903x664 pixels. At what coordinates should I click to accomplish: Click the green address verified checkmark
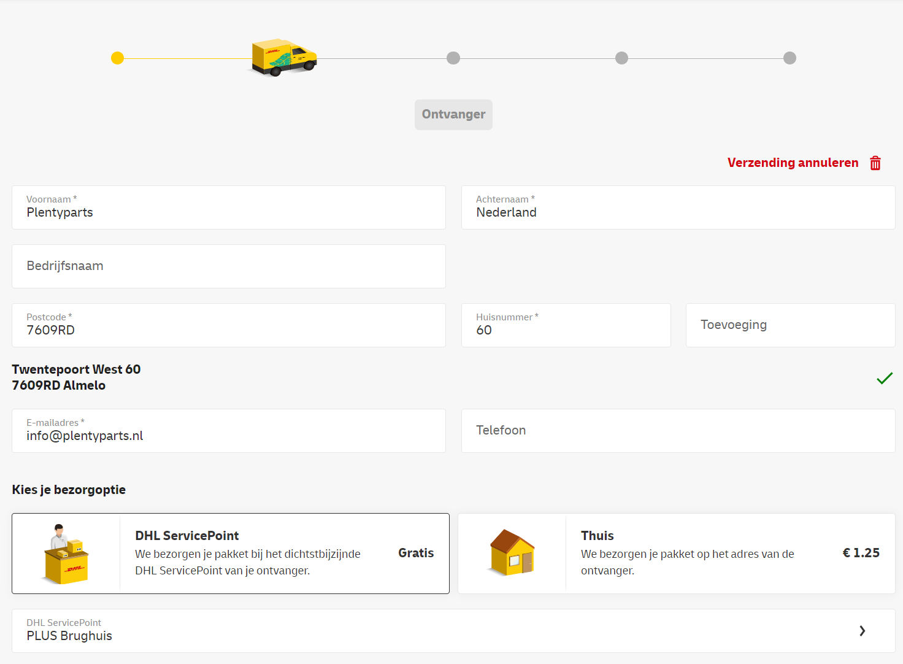point(885,378)
